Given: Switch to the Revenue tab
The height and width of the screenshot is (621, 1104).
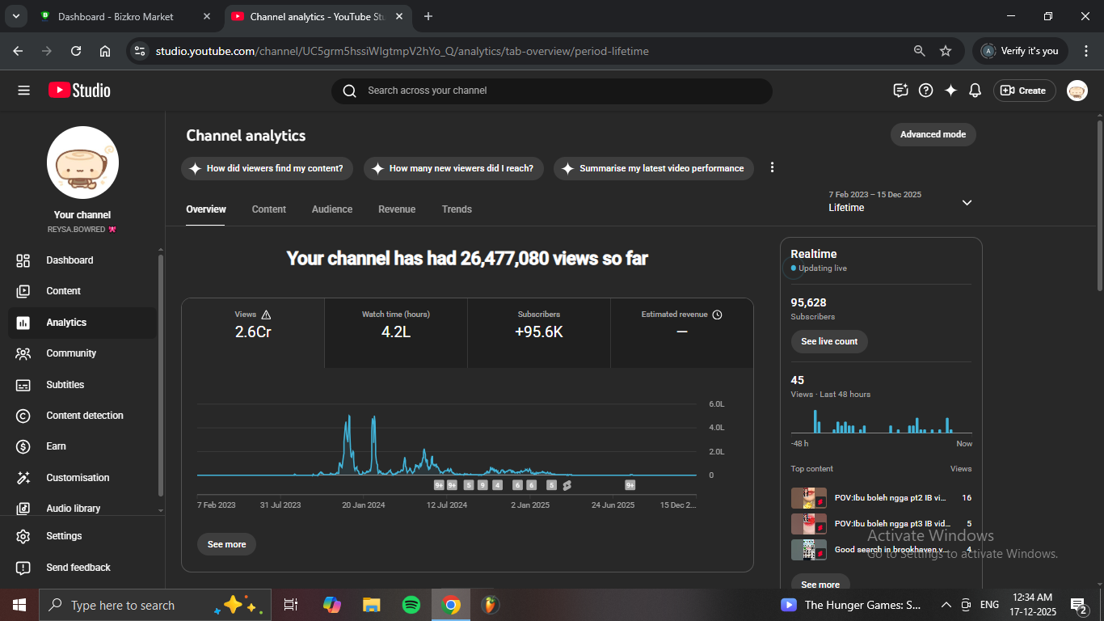Looking at the screenshot, I should pos(397,209).
